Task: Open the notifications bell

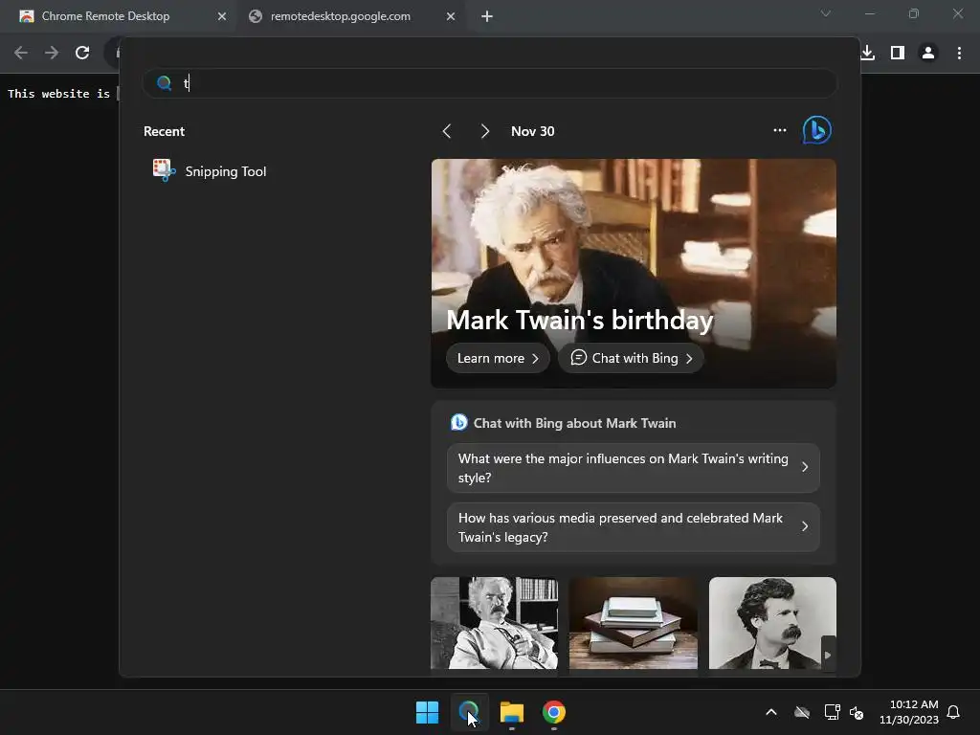Action: pyautogui.click(x=953, y=712)
